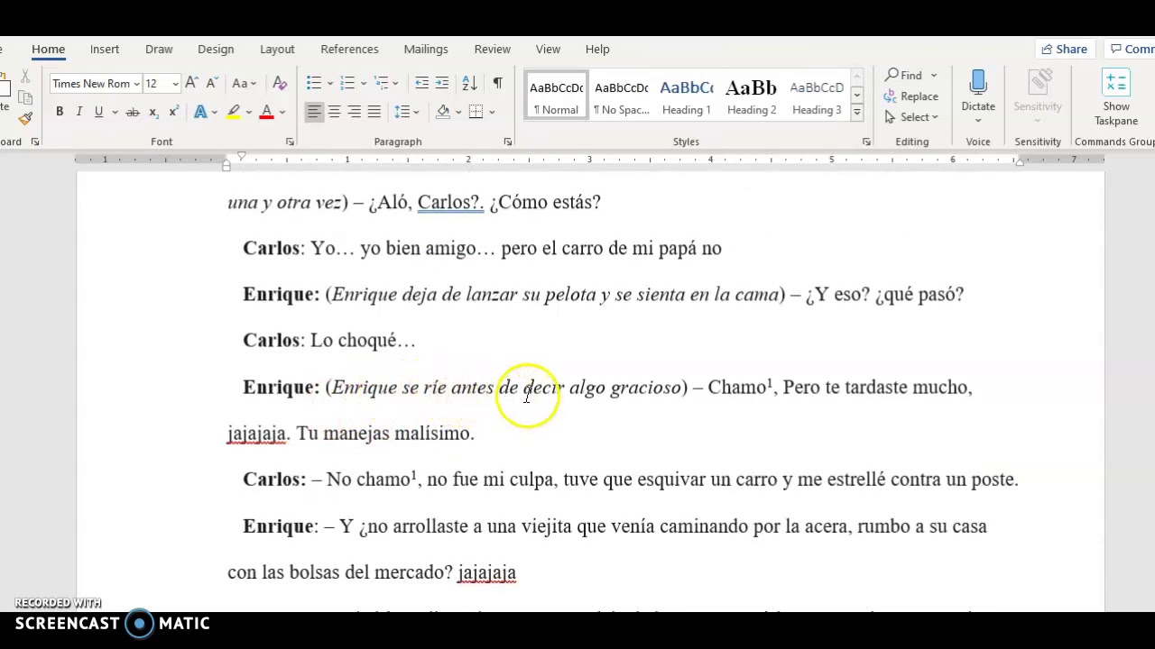Open the font size dropdown arrow
This screenshot has width=1155, height=649.
click(175, 84)
